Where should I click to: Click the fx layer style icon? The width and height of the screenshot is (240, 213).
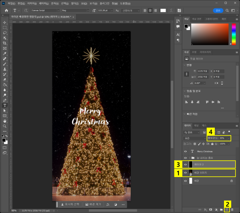coord(206,209)
